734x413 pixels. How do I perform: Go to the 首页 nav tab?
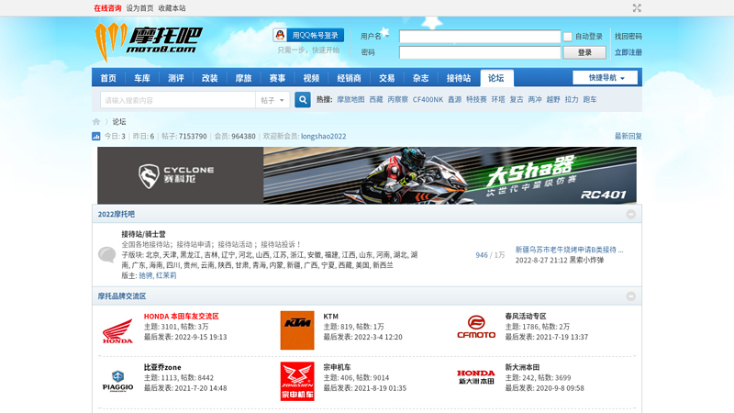point(108,78)
